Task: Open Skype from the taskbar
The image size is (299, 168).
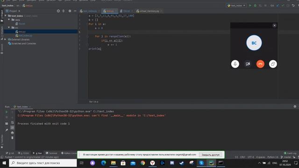Action: 201,163
